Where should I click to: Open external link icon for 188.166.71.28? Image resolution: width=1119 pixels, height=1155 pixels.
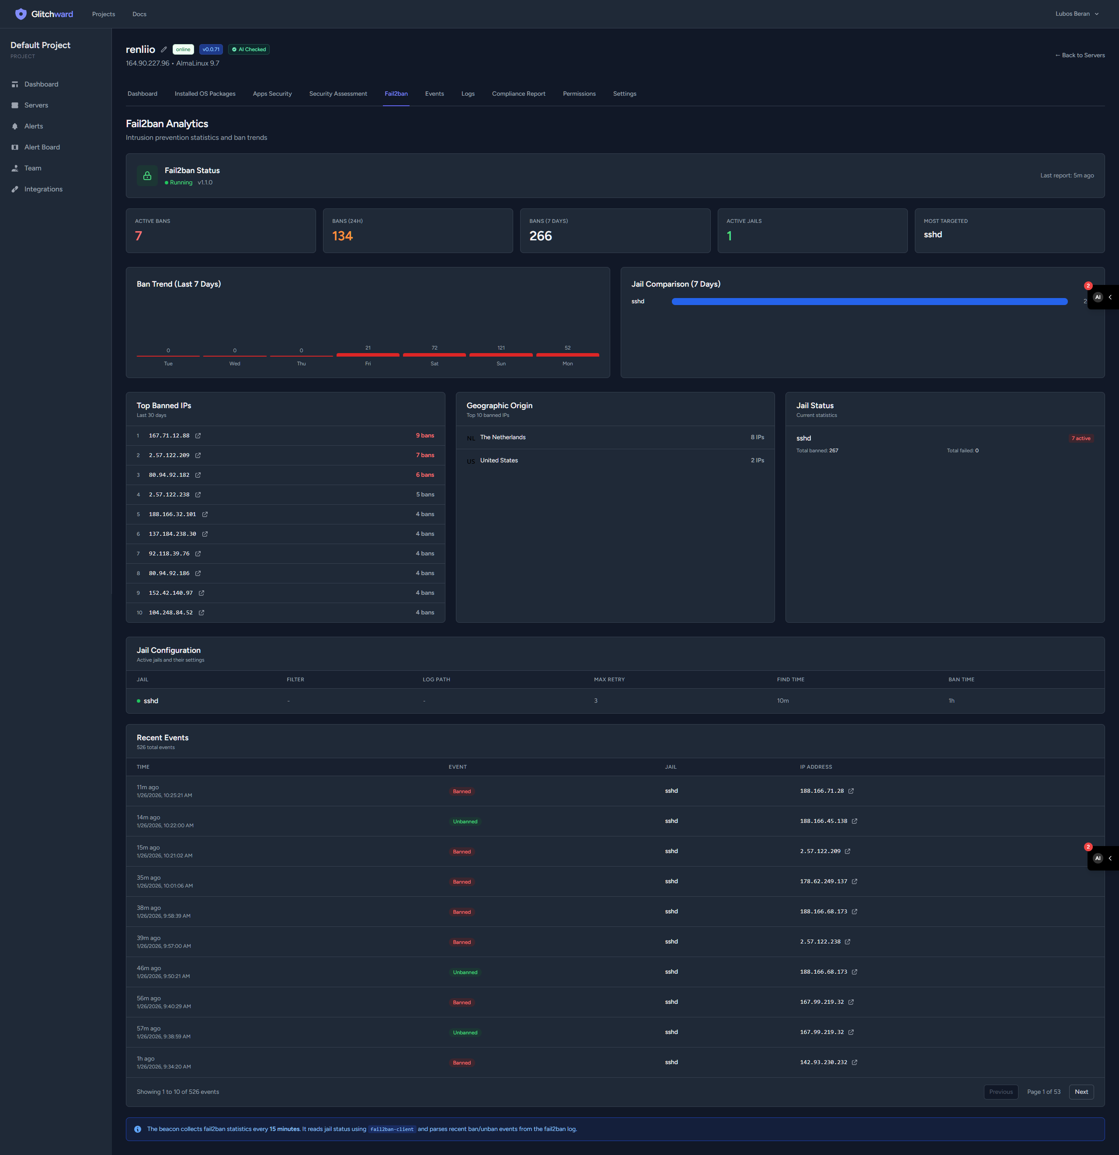pos(851,791)
